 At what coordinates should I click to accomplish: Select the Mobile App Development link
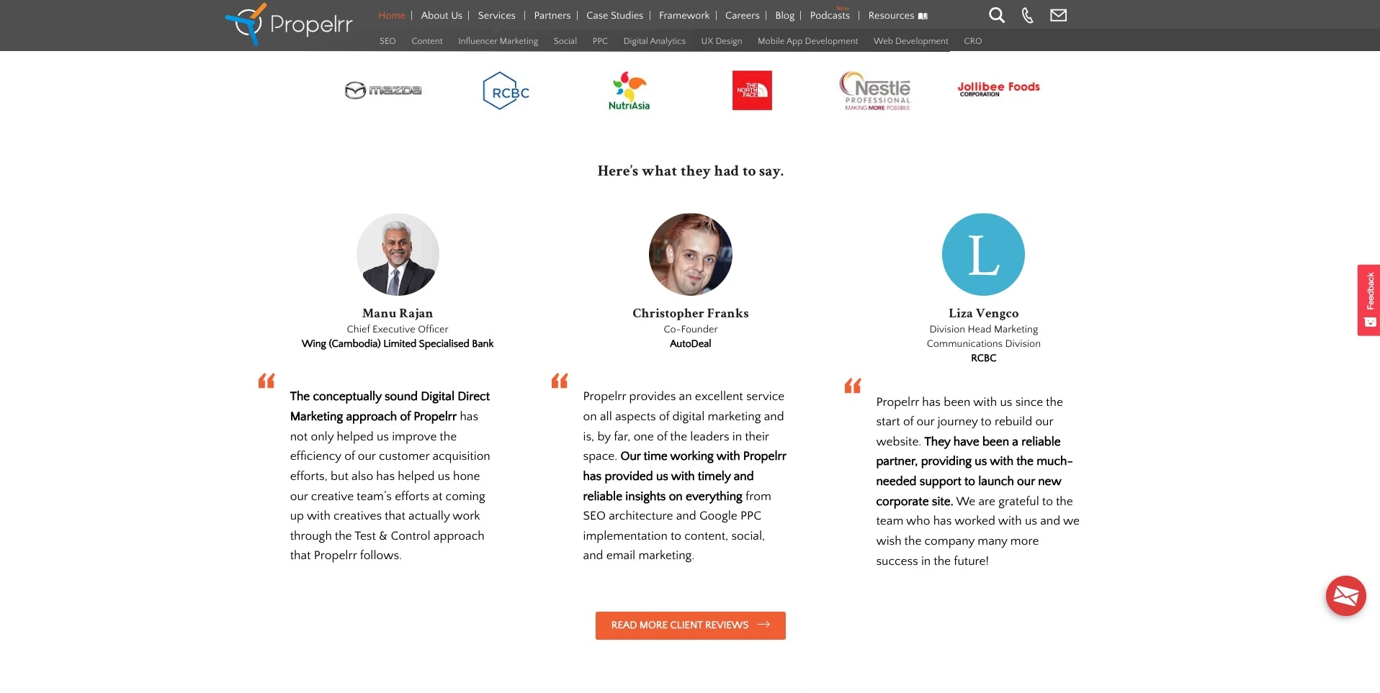[x=807, y=41]
